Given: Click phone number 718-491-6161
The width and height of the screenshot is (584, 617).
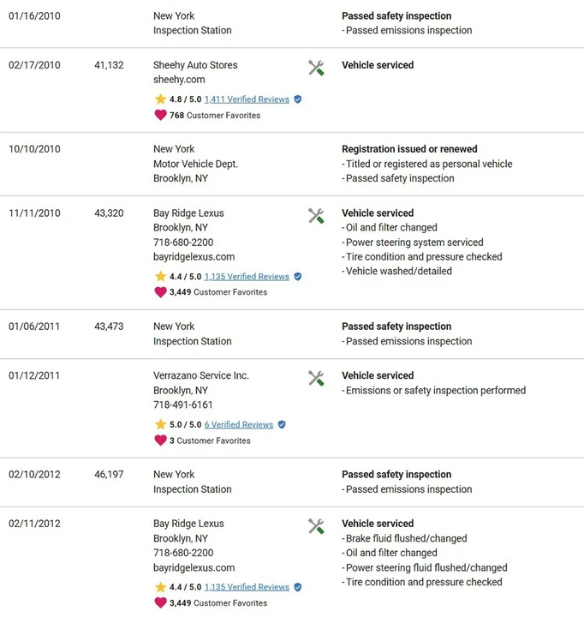Looking at the screenshot, I should click(x=183, y=404).
